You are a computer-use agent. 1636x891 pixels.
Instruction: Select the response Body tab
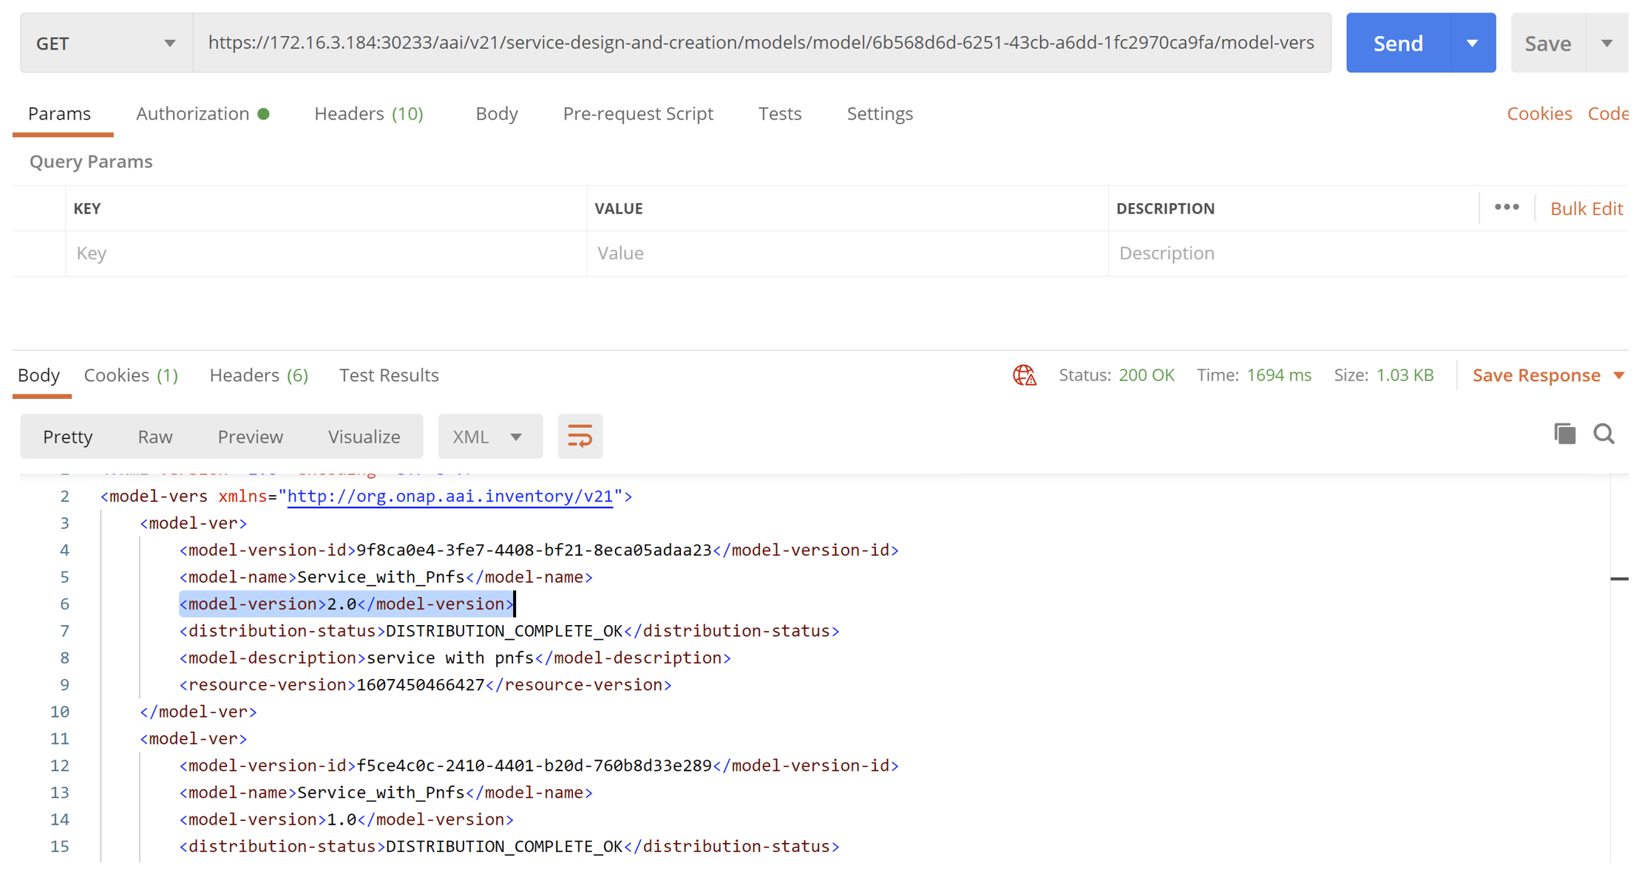tap(39, 375)
